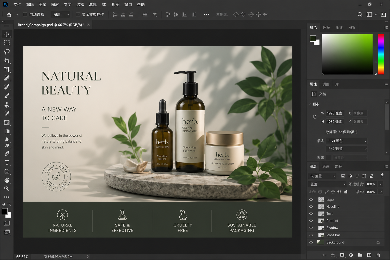390x260 pixels.
Task: Switch to the 路径 tab
Action: (338, 167)
